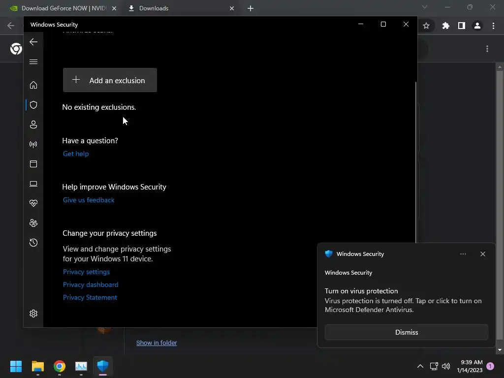Open File Explorer from taskbar
The height and width of the screenshot is (378, 504).
tap(37, 366)
